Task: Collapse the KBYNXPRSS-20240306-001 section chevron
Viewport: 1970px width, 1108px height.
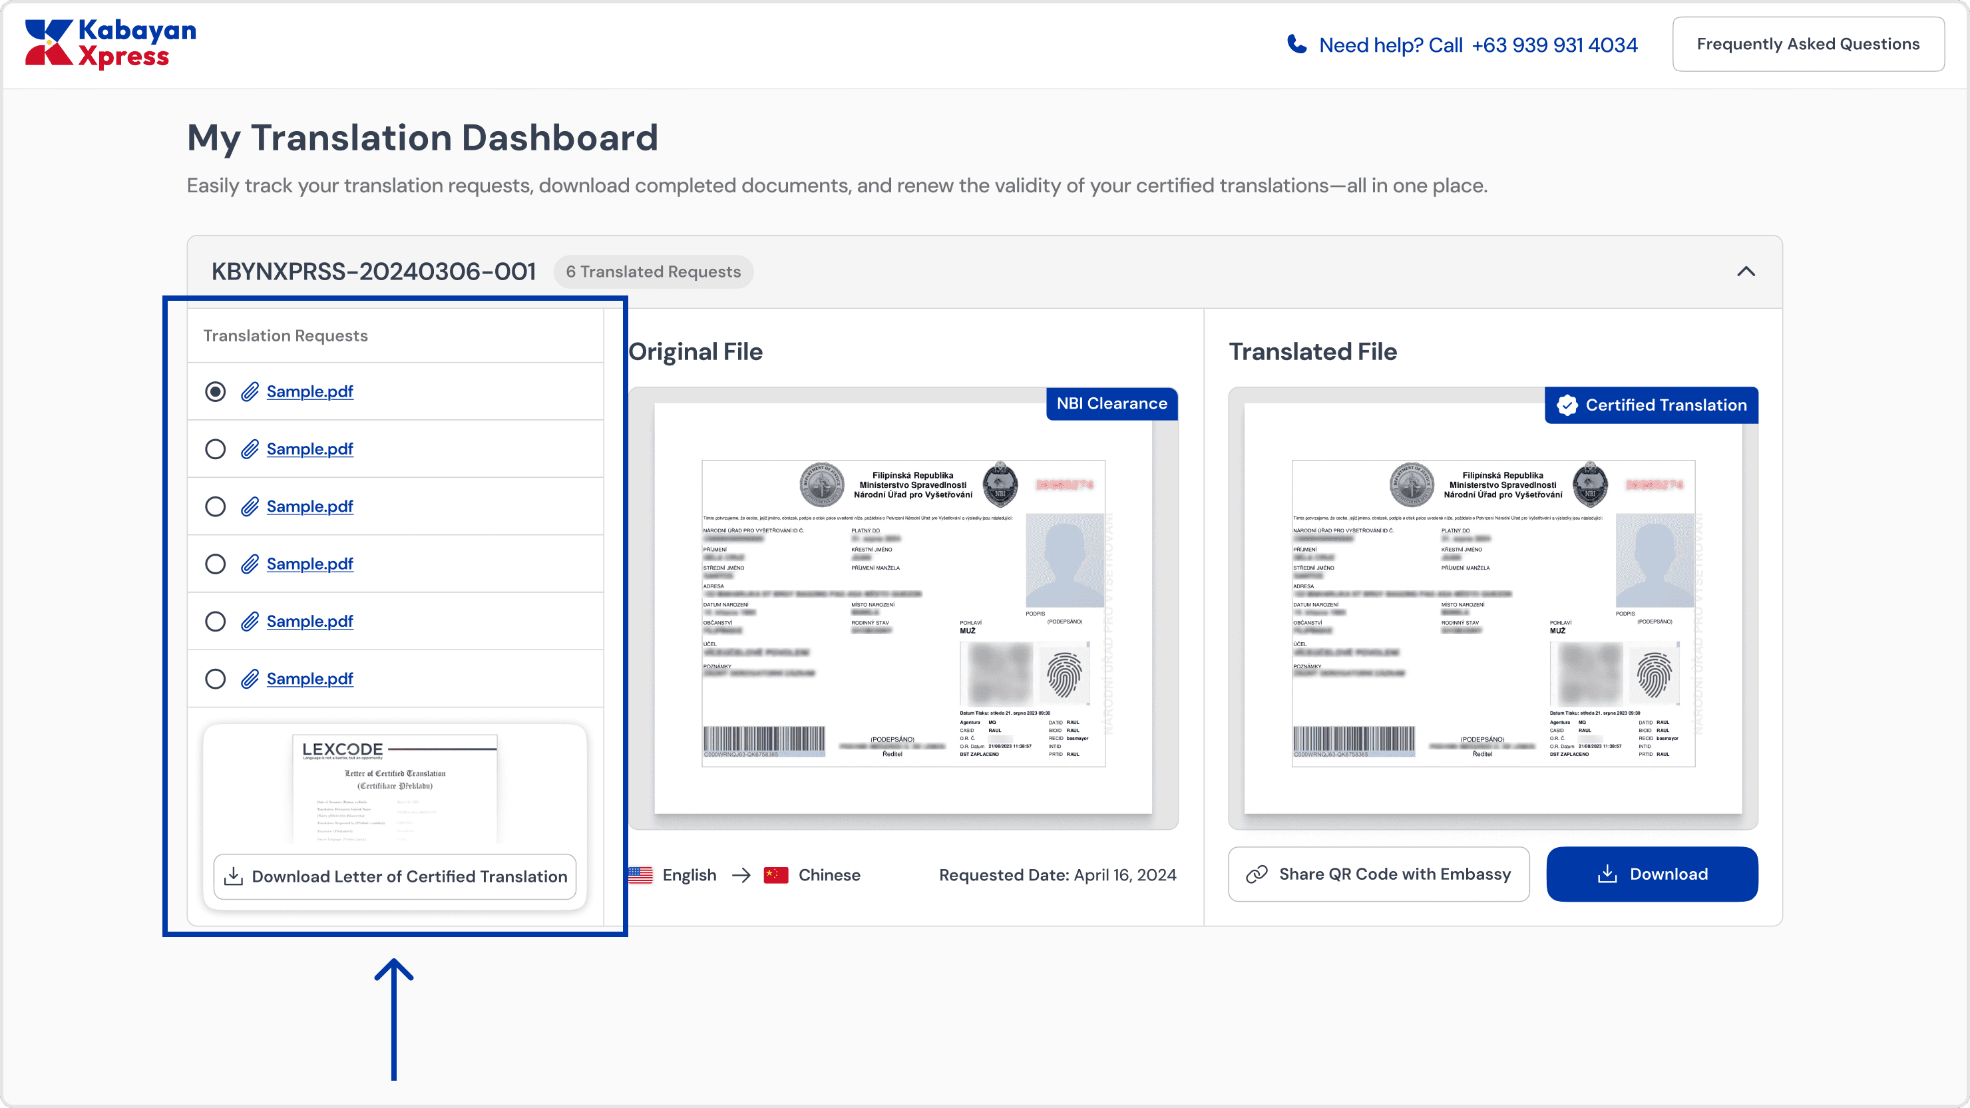Action: [1746, 272]
